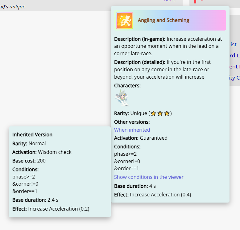Click the "Activation: Guaranteed" line
Viewport: 240px width, 230px height.
141,138
